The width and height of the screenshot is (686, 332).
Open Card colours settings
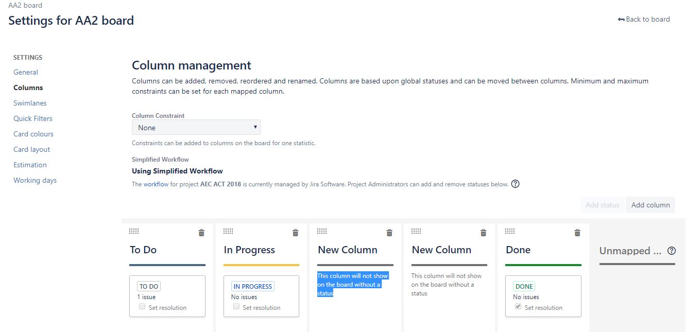click(33, 134)
